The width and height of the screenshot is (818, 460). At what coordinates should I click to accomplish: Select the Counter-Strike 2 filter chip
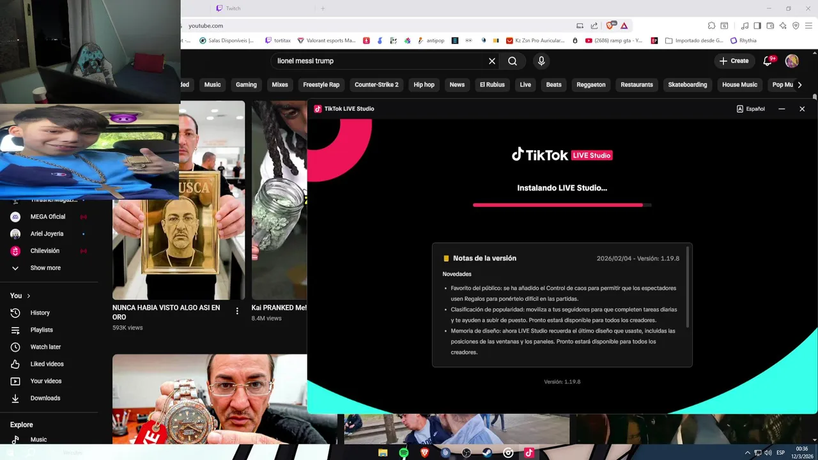(376, 84)
